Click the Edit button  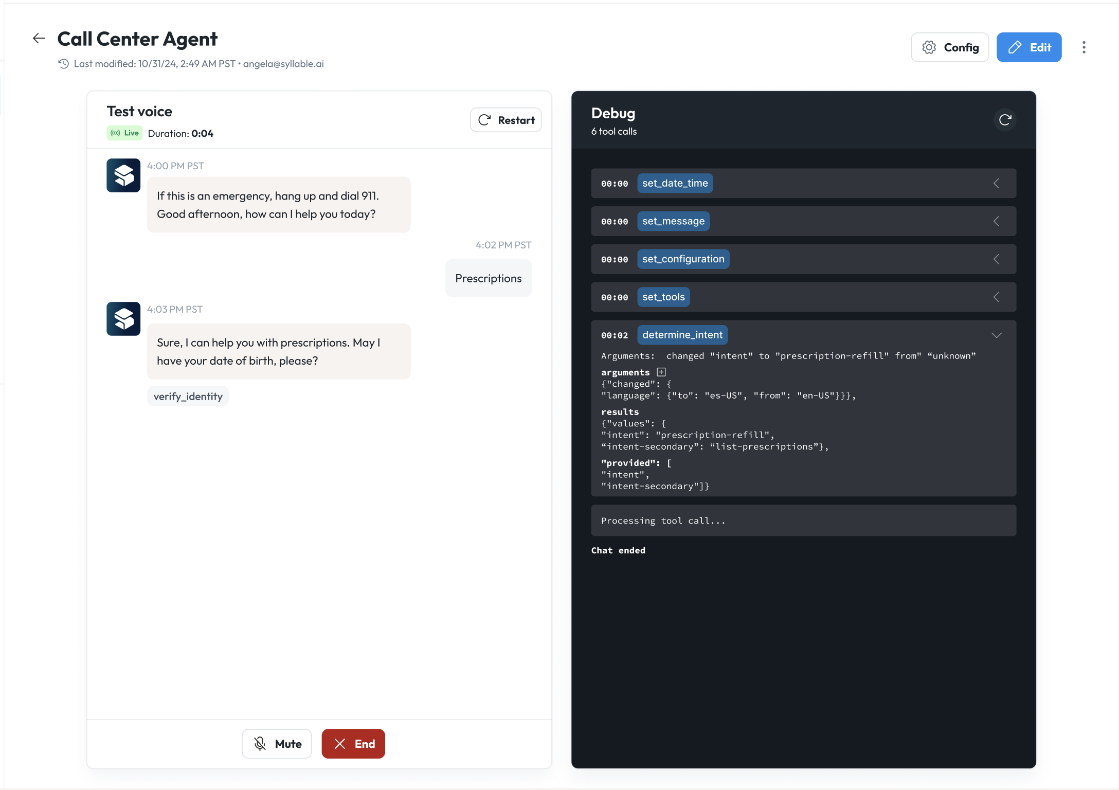click(x=1028, y=47)
